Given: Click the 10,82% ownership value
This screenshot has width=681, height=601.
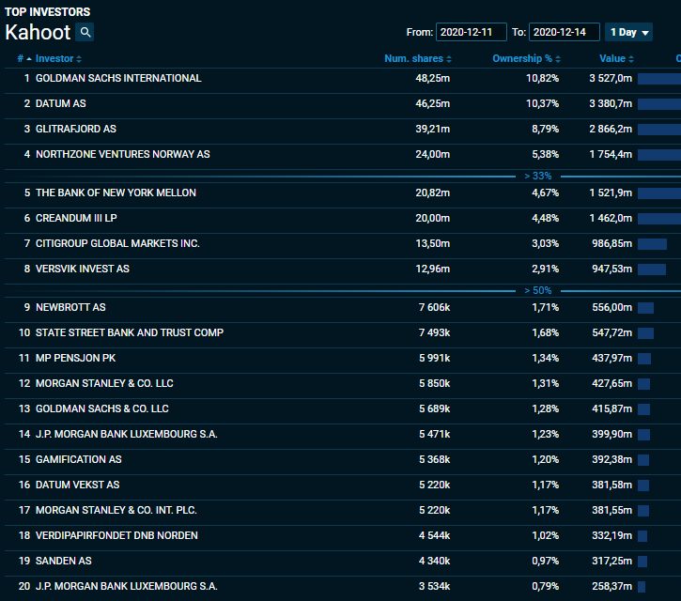Looking at the screenshot, I should [x=543, y=79].
